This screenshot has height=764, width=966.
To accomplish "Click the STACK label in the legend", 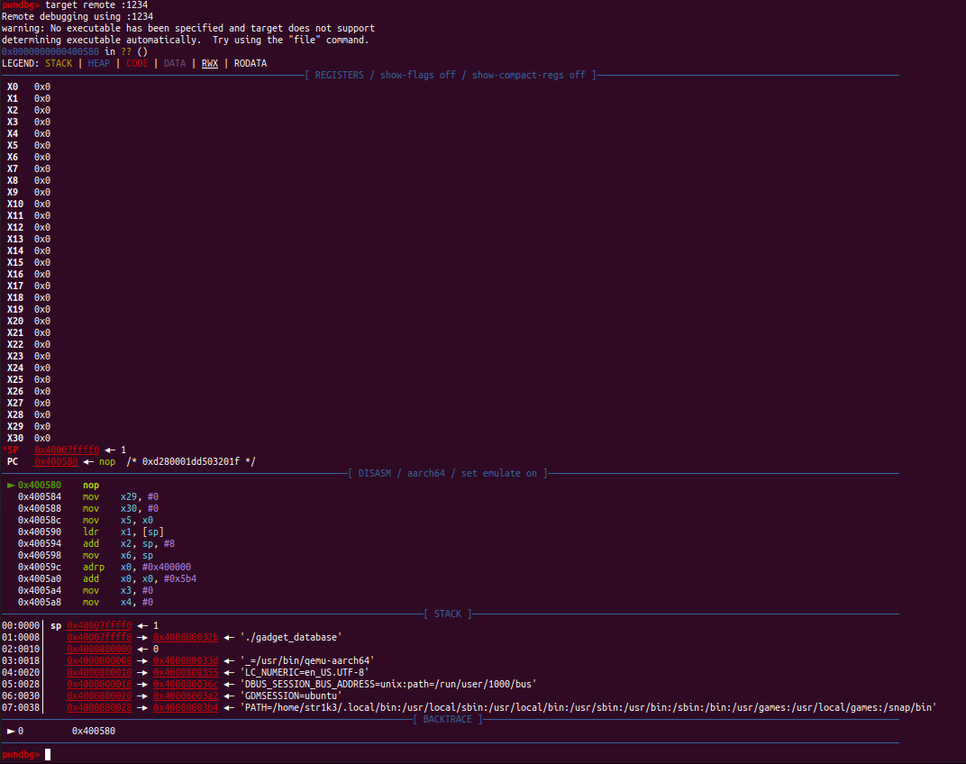I will [59, 63].
